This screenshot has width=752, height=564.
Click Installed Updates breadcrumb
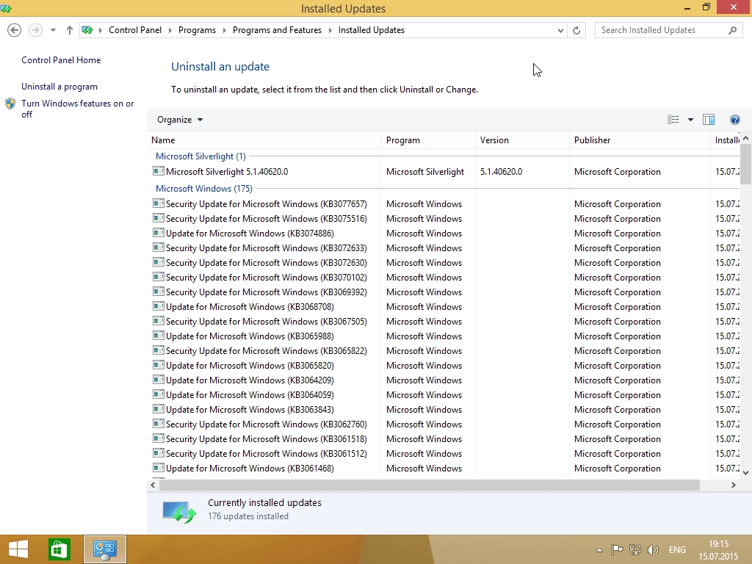click(371, 30)
